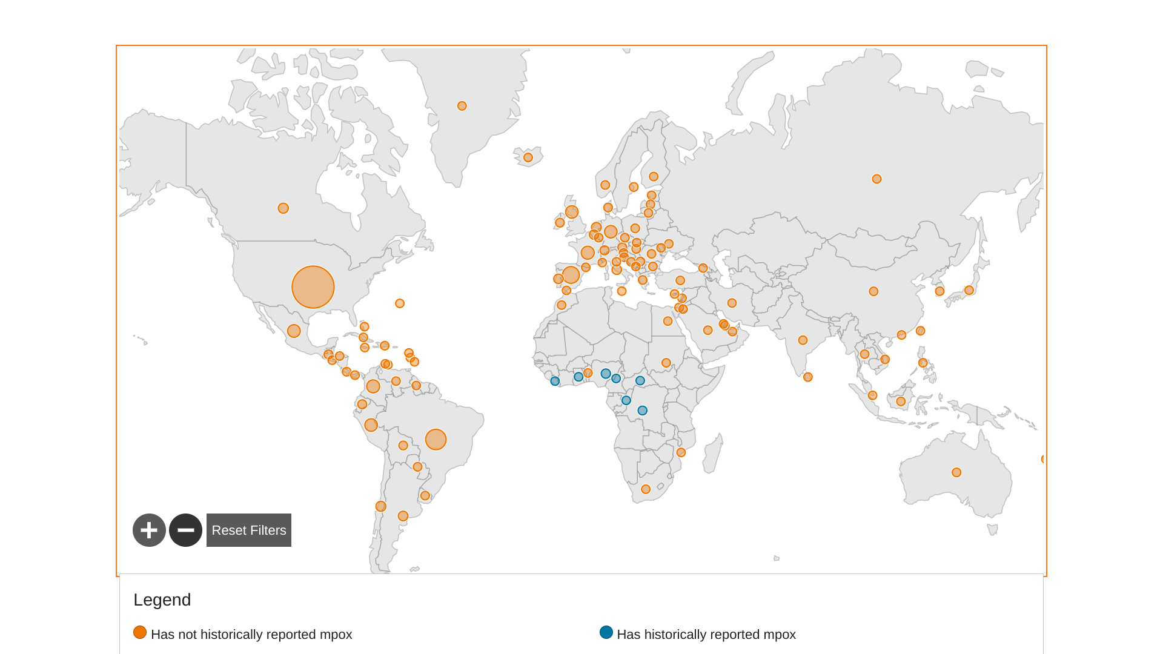Image resolution: width=1163 pixels, height=654 pixels.
Task: Select the large United States bubble
Action: [313, 287]
